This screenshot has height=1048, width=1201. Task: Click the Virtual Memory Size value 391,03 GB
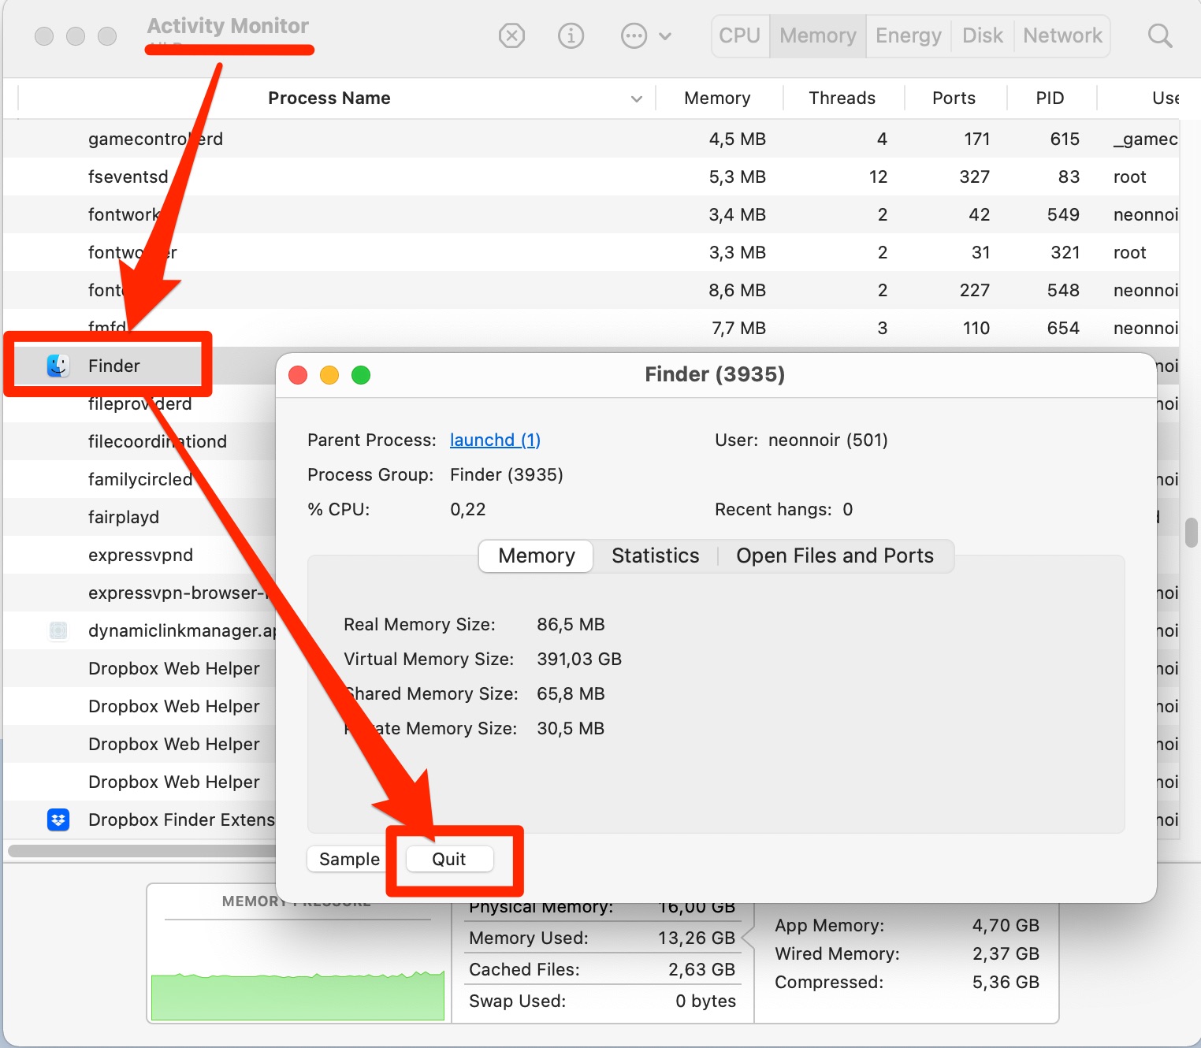coord(579,659)
